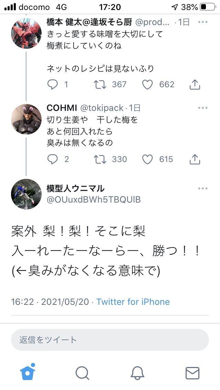220x390 pixels.
Task: Reply to COHMI's tweet
Action: (x=52, y=159)
